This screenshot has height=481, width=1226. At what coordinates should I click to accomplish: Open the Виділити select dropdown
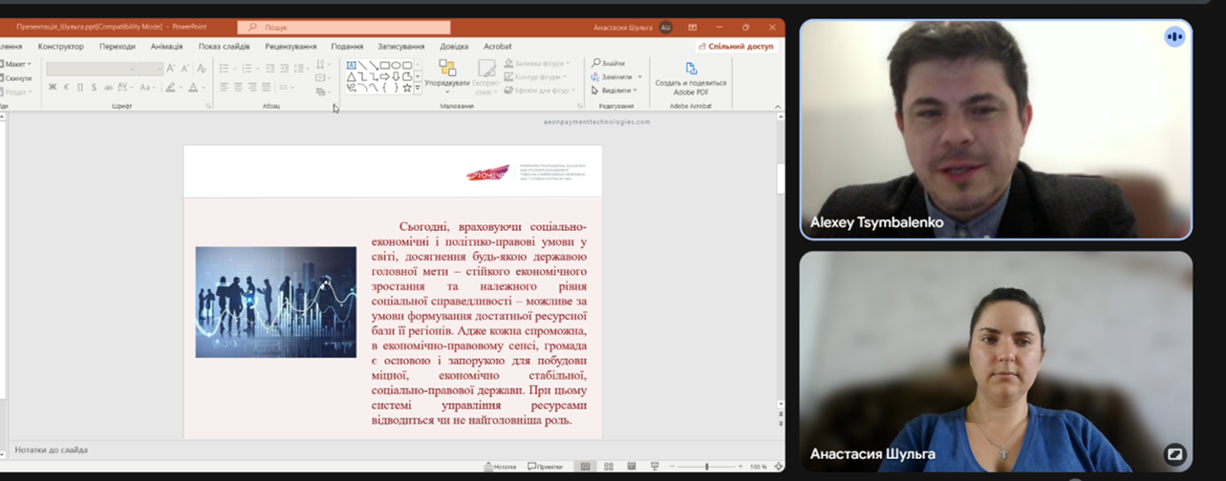(615, 90)
